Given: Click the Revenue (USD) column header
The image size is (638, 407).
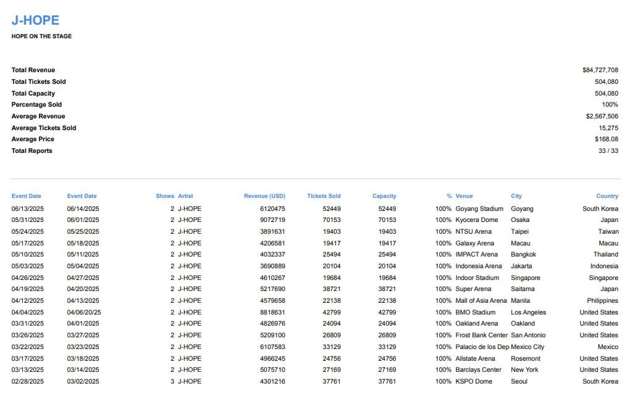Looking at the screenshot, I should tap(264, 195).
